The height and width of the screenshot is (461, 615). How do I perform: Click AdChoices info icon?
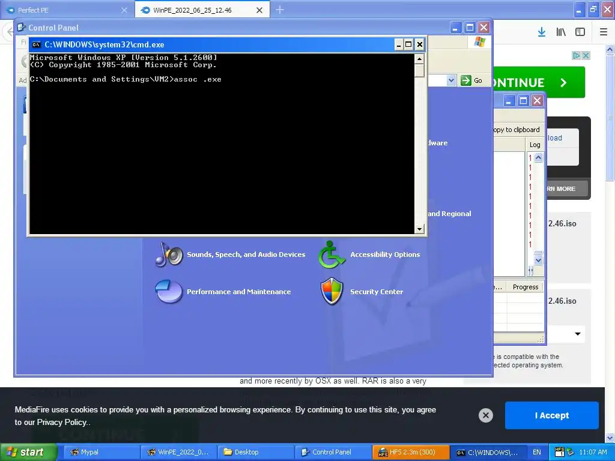tap(576, 56)
